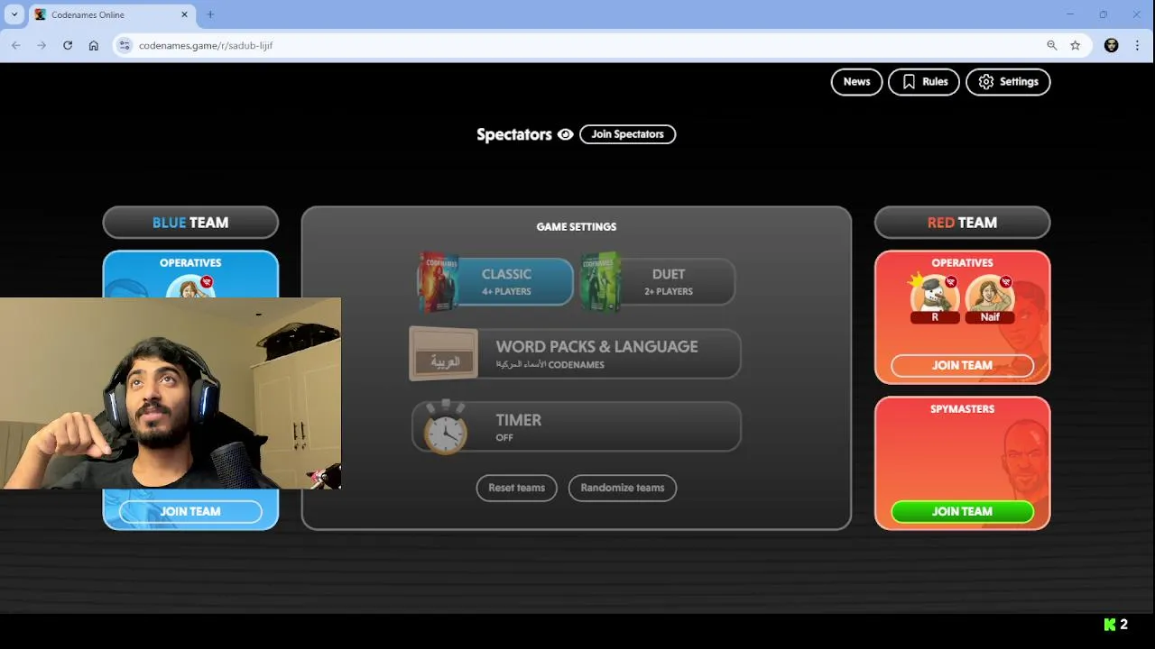Click the SPYMASTERS label on red card

962,409
